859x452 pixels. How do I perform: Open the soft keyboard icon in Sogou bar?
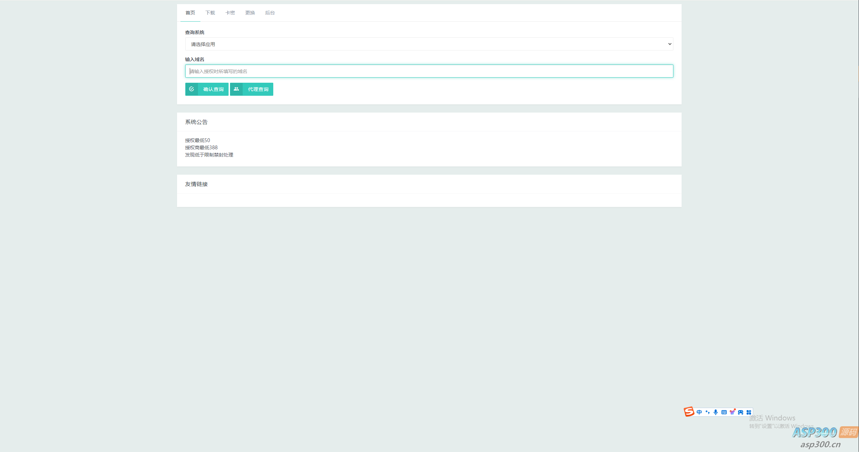pos(724,412)
